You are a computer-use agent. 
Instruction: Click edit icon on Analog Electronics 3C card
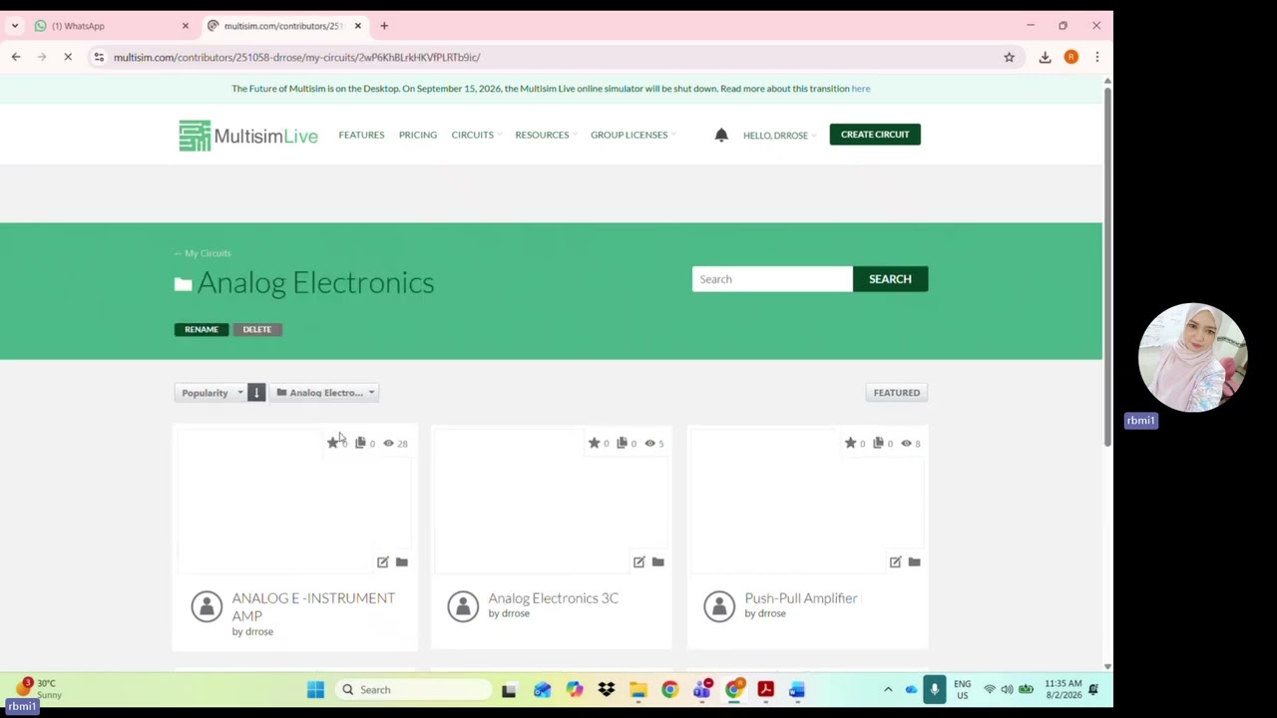click(639, 561)
